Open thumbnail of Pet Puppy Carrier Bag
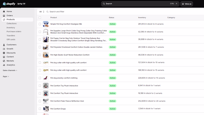 point(46,39)
